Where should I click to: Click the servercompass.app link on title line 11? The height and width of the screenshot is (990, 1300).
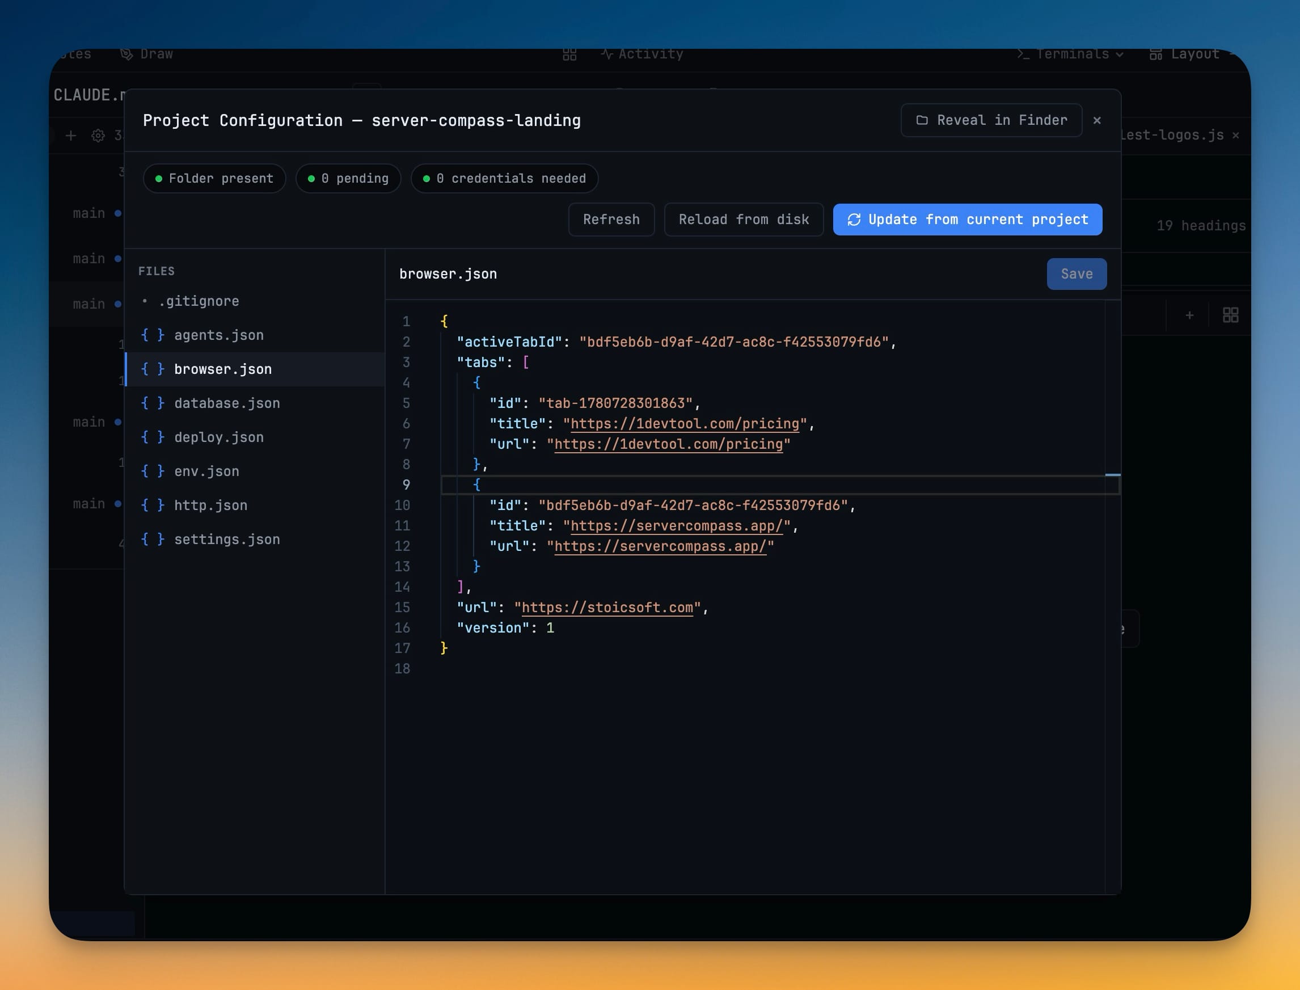click(x=676, y=526)
